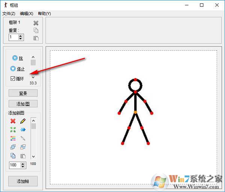The image size is (225, 192).
Task: Click the 添加帧 add frame button
Action: pos(23,181)
